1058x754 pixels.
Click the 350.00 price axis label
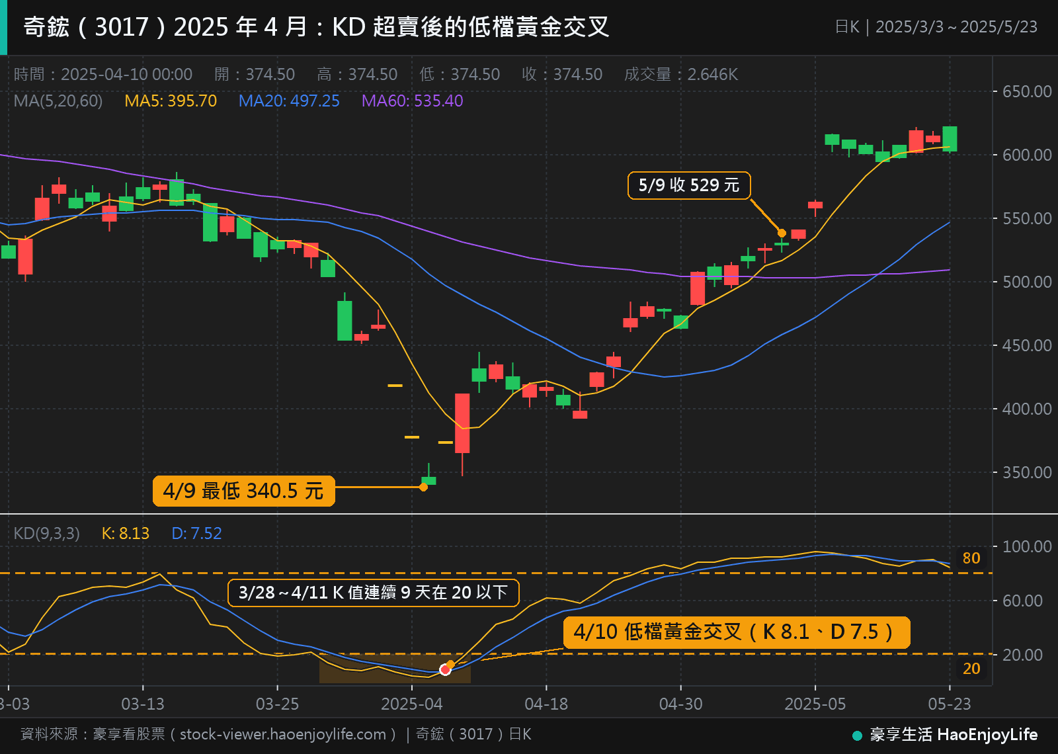click(x=1027, y=472)
